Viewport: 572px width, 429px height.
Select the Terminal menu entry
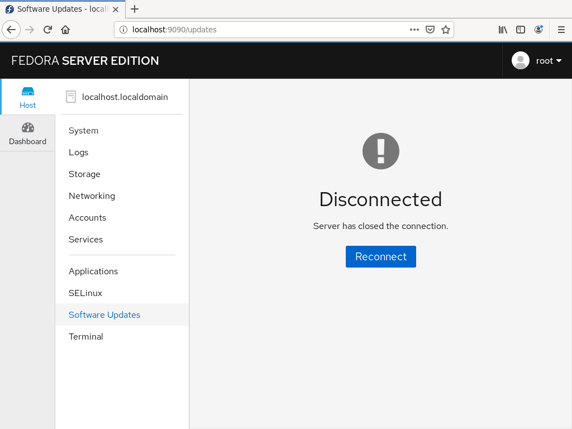[x=85, y=336]
